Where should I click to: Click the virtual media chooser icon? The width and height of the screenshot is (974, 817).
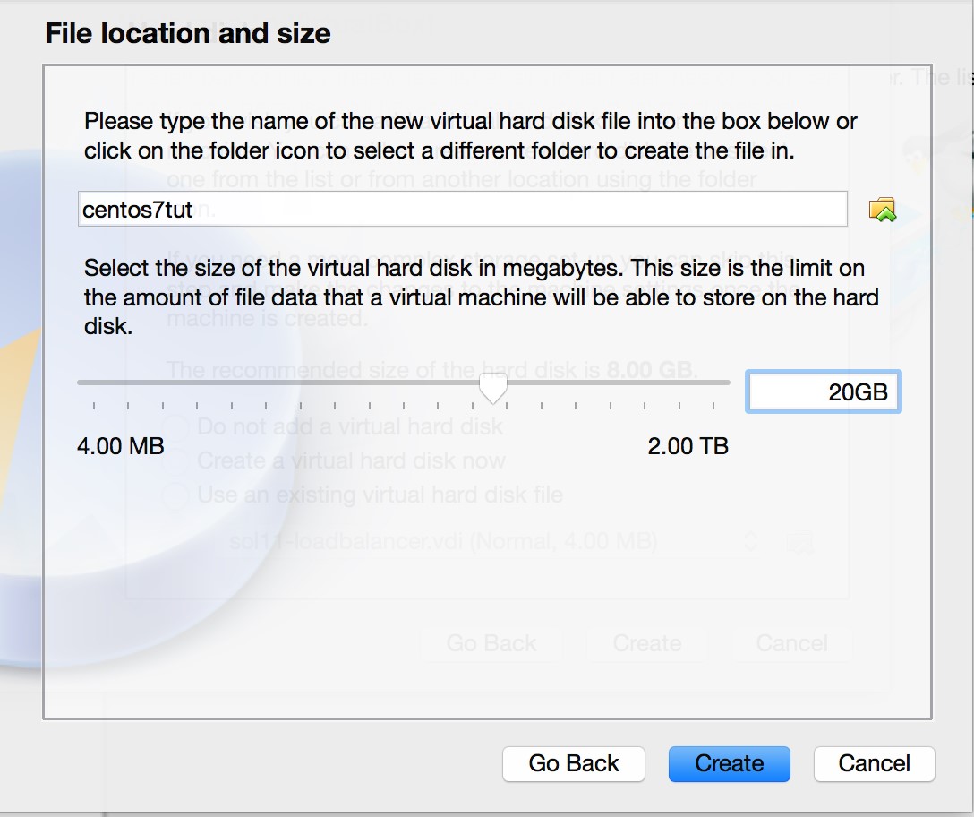click(x=799, y=542)
